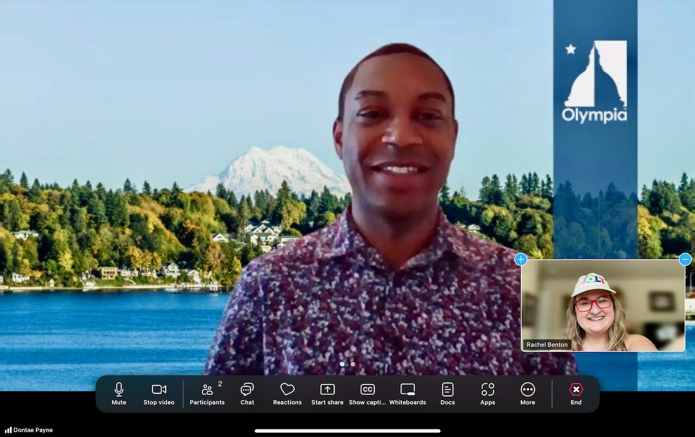Tap the home indicator bar
This screenshot has width=695, height=437.
click(x=347, y=431)
